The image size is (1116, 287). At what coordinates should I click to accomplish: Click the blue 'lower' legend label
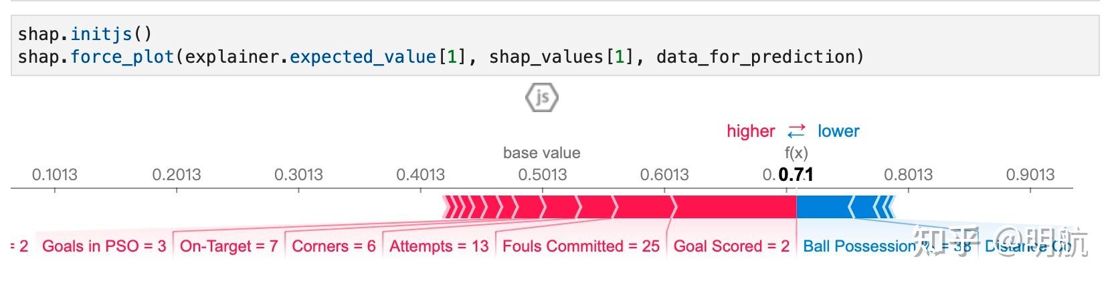click(x=838, y=131)
